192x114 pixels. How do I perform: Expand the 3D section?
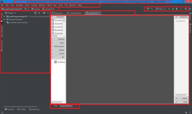(x=58, y=57)
